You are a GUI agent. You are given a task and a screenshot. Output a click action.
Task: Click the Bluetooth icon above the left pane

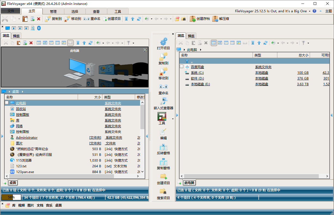(x=39, y=28)
